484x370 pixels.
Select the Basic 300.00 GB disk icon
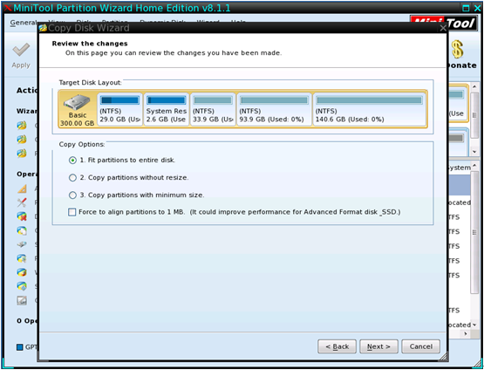pos(77,110)
